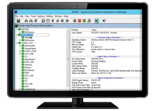Image resolution: width=155 pixels, height=111 pixels.
Task: Click the wrench tool icon
Action: pyautogui.click(x=89, y=21)
